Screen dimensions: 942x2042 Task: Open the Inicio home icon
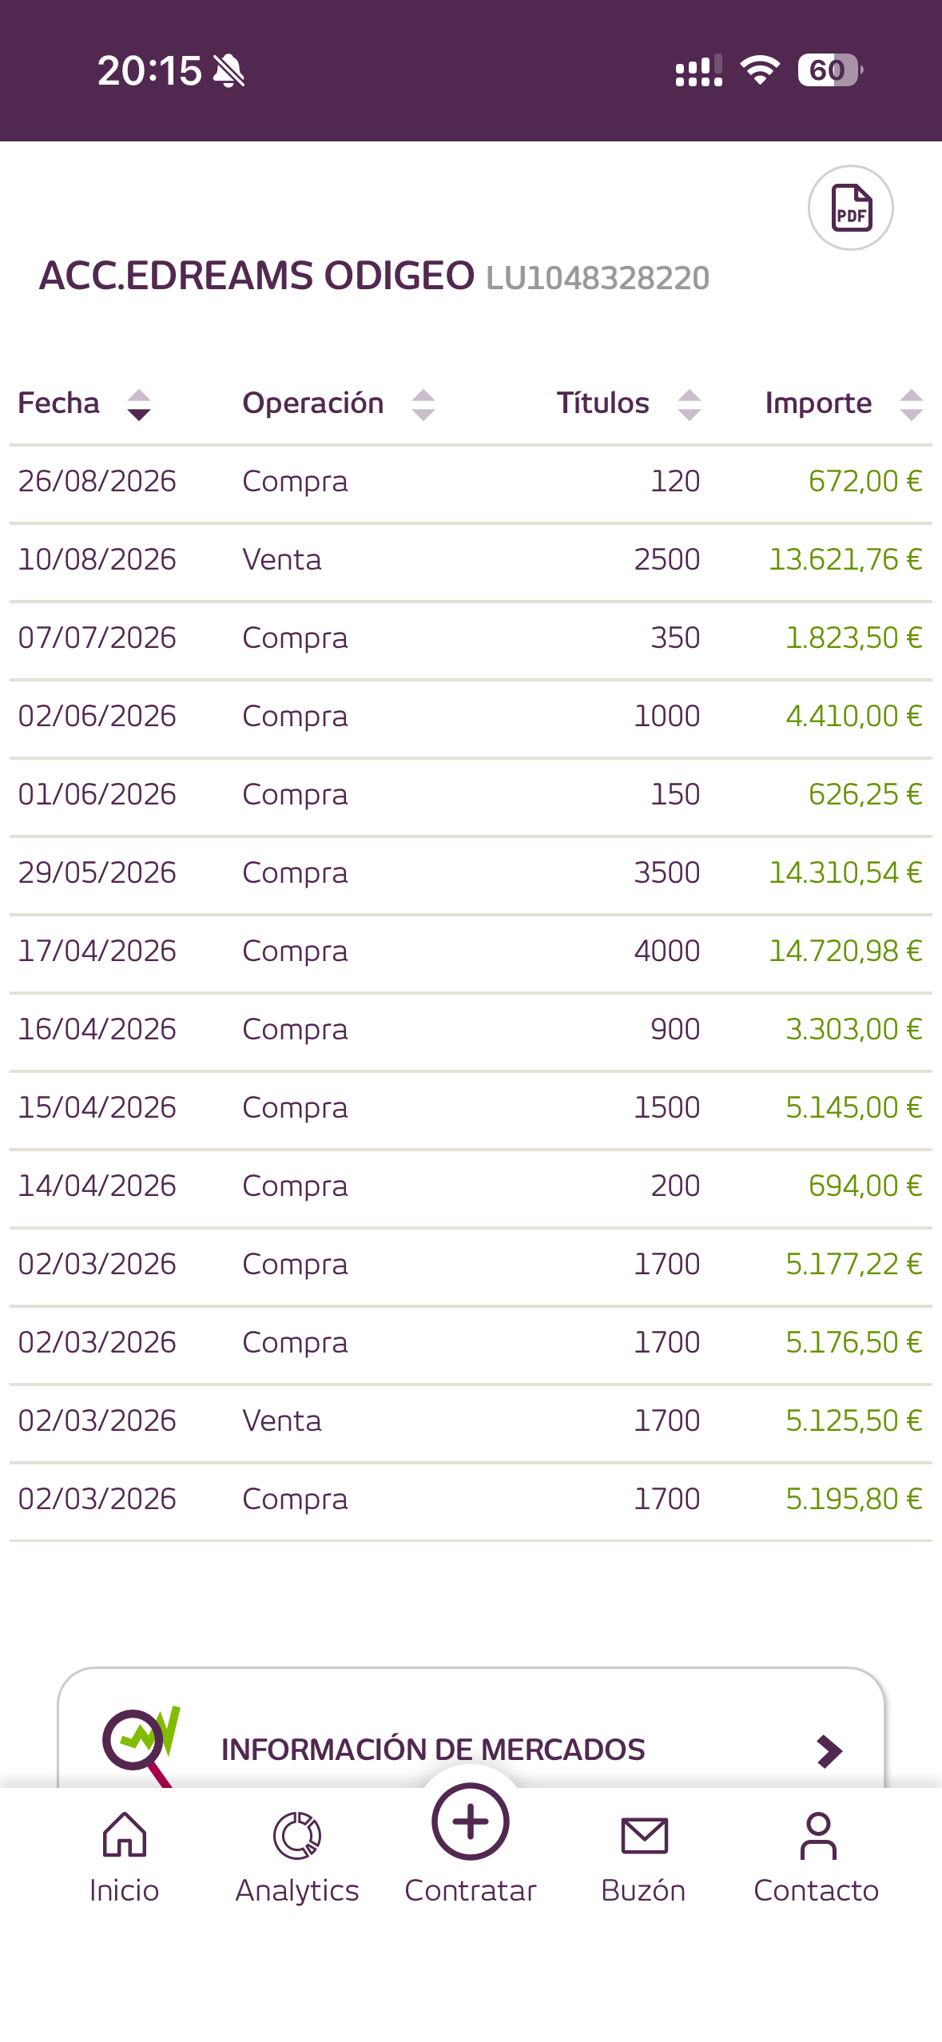(125, 1834)
